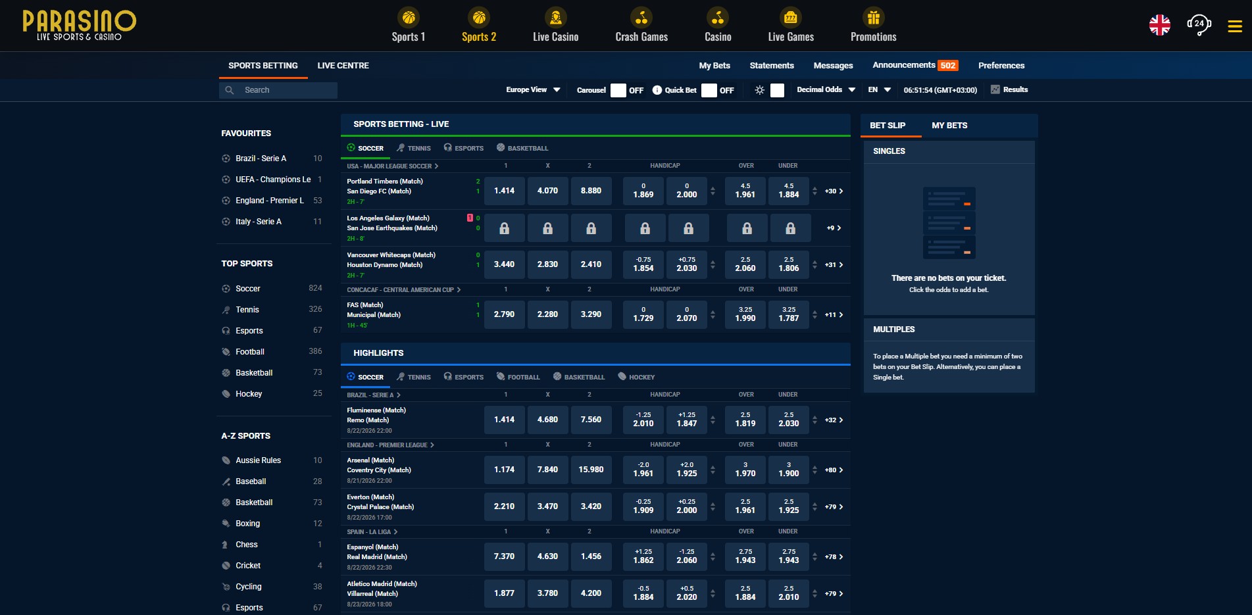Open Announcements link
Viewport: 1252px width, 615px height.
click(915, 65)
